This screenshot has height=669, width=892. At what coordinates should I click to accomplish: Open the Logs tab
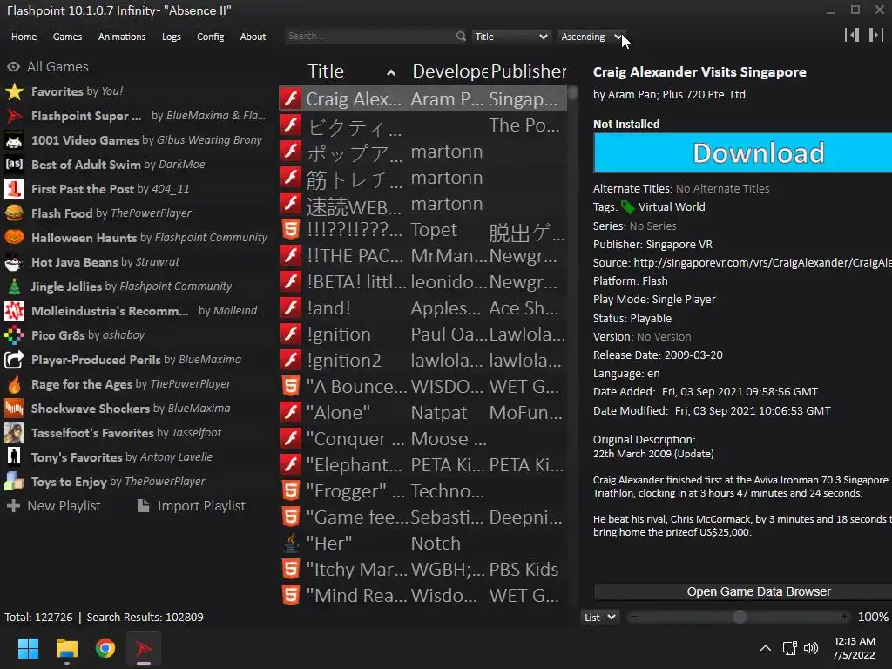(172, 37)
